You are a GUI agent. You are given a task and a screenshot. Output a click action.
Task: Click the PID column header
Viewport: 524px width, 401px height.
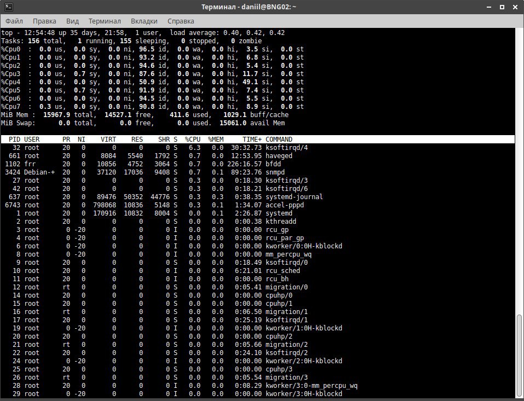tap(14, 140)
